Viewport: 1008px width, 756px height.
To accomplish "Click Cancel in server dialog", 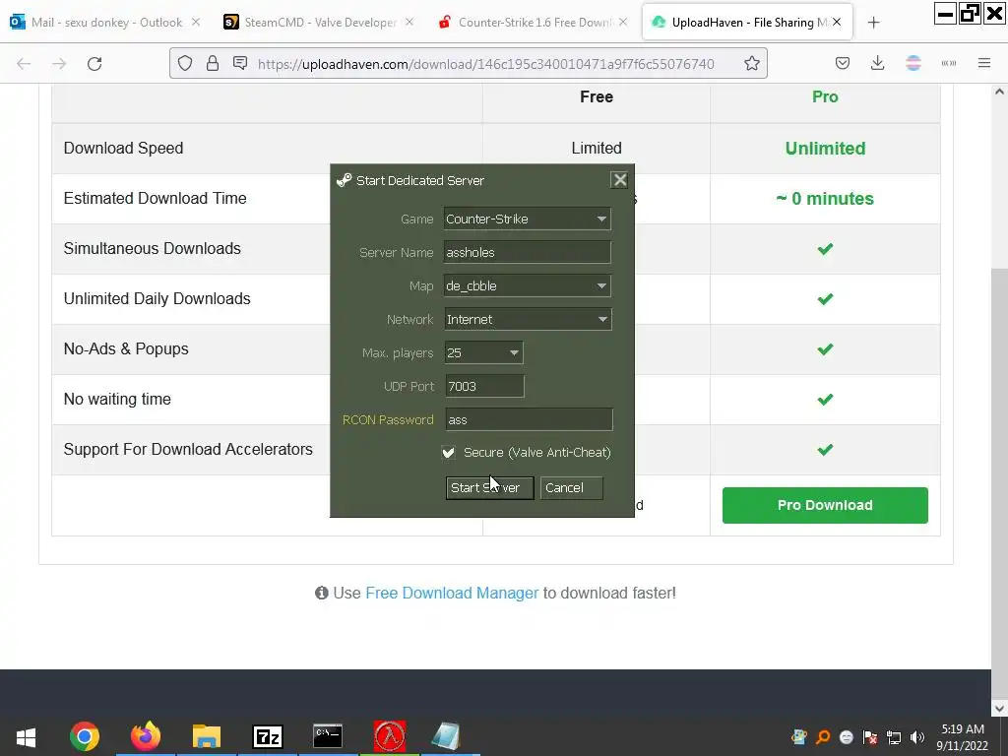I will click(x=572, y=488).
